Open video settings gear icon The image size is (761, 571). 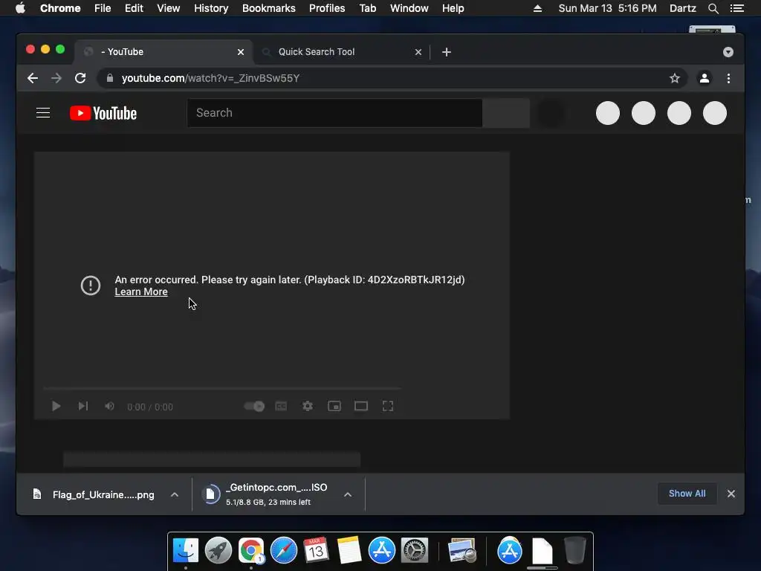pyautogui.click(x=308, y=406)
